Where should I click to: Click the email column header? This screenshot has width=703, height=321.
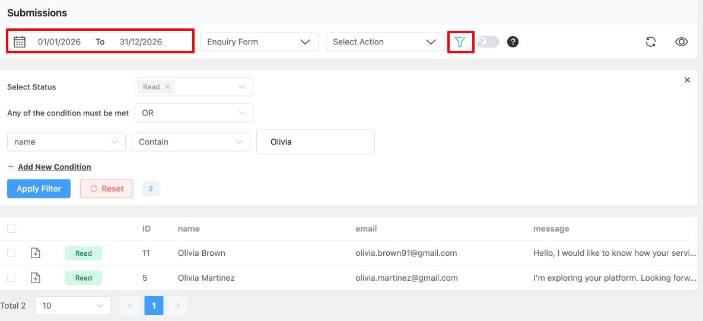[366, 229]
